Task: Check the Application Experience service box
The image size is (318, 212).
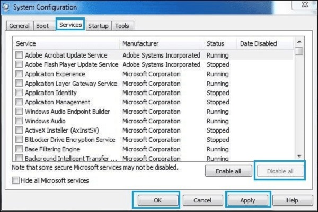Action: (20, 74)
